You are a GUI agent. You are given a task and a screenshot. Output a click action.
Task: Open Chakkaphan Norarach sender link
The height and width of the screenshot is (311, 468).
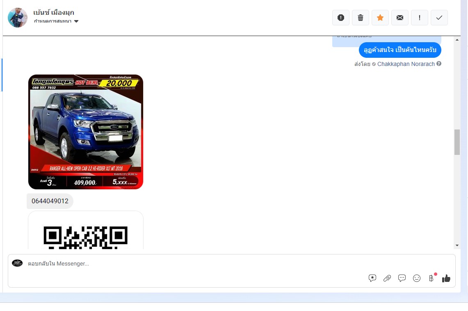pyautogui.click(x=406, y=64)
